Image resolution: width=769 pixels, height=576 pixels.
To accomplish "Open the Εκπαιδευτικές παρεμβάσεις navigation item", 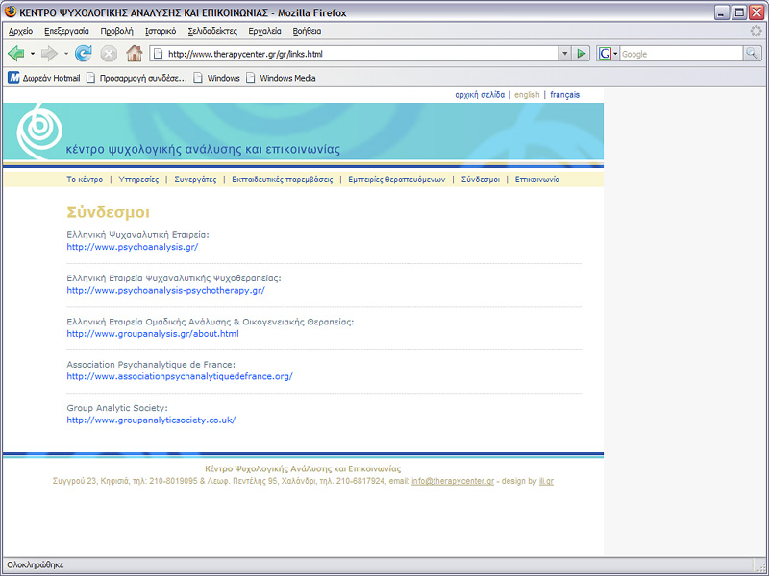I will [x=282, y=180].
